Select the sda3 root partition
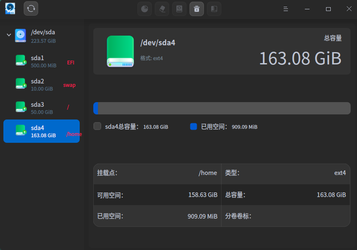Screen dimensions: 357x250 coord(42,108)
